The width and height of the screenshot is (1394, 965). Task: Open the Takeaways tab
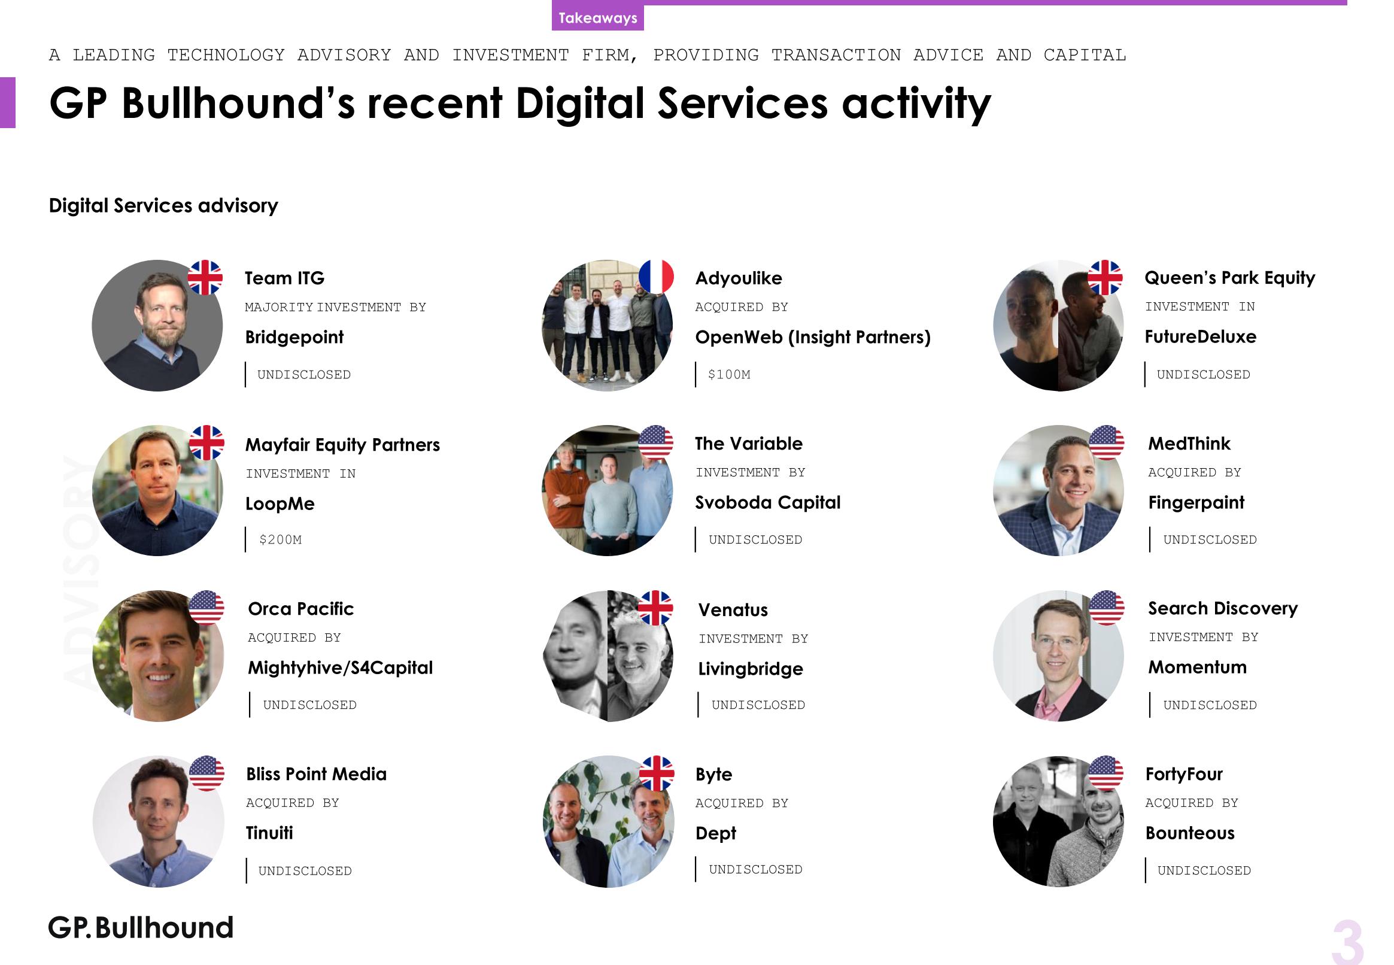[597, 17]
